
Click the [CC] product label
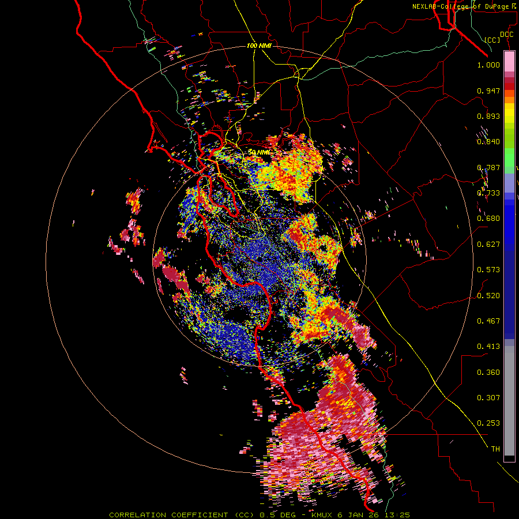tap(492, 40)
